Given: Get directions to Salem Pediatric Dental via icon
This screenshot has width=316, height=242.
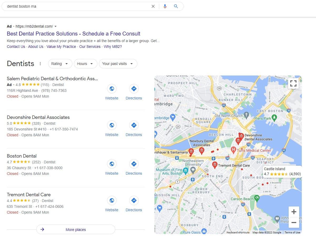Looking at the screenshot, I should 134,89.
